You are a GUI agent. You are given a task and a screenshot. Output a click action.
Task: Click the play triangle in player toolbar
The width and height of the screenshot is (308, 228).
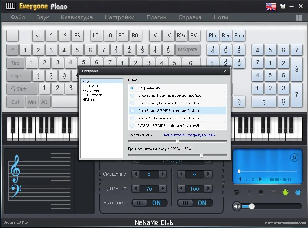click(249, 192)
